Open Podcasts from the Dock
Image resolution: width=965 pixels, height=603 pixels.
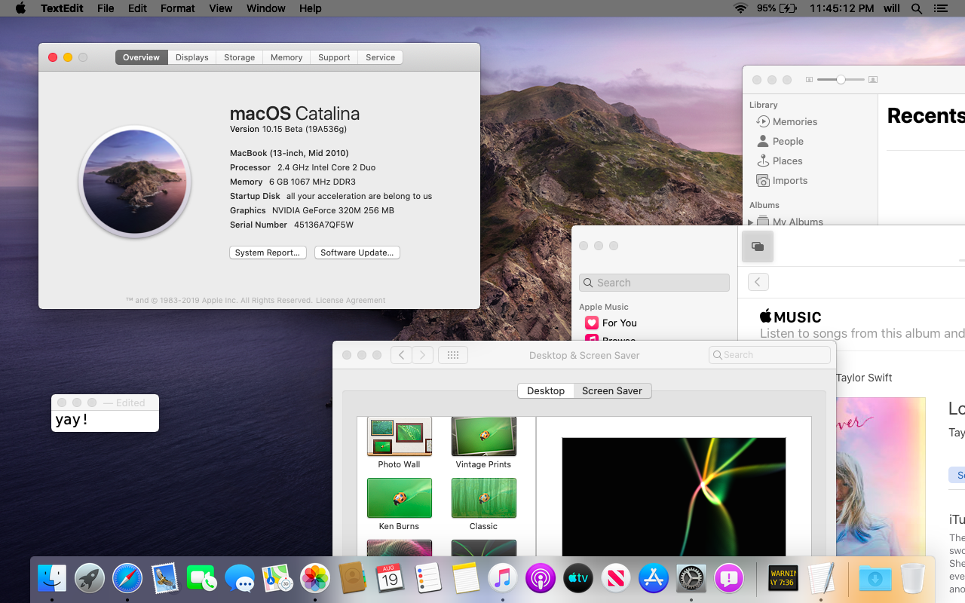pos(541,578)
